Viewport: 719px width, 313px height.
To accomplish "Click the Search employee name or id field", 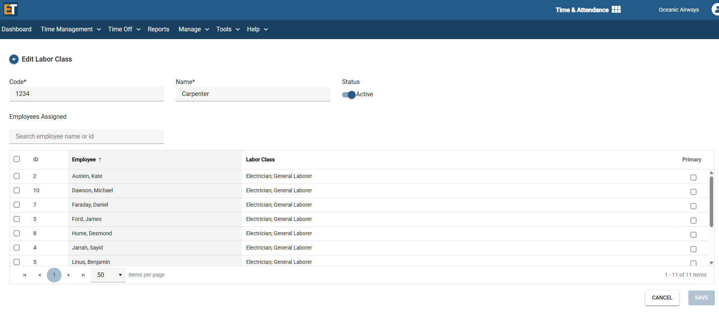I will pos(87,137).
